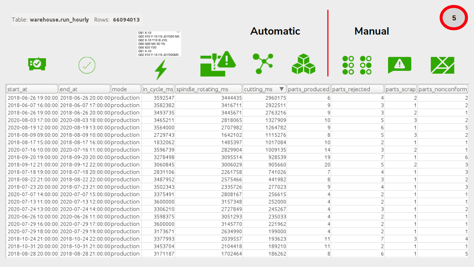Click the green crossed-lines pattern icon

click(x=442, y=65)
